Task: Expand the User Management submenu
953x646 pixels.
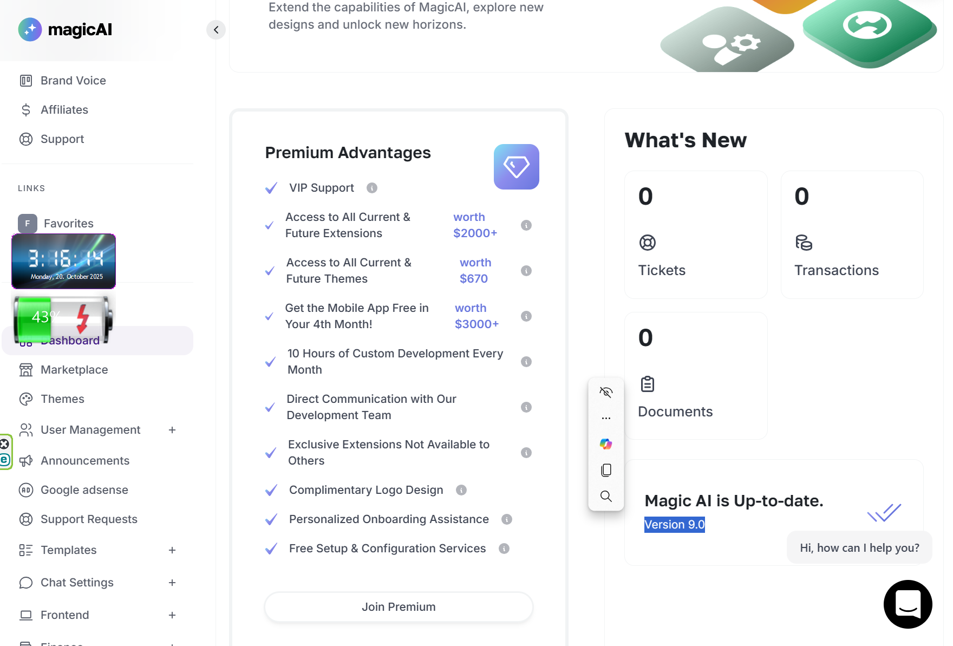Action: [x=172, y=430]
